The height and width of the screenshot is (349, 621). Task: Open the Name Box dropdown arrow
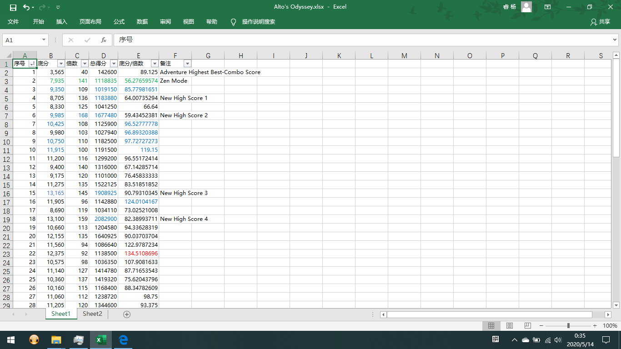coord(44,40)
